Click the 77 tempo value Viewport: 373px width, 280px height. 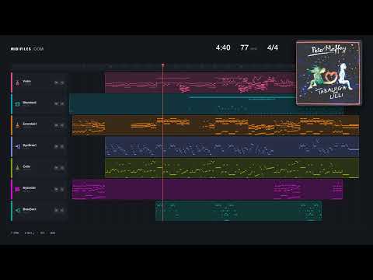tap(244, 47)
